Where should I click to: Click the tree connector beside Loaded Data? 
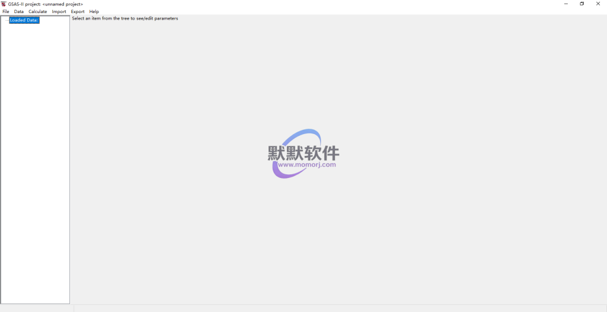click(x=6, y=21)
